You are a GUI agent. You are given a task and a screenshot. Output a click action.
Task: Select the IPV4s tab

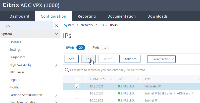(x=76, y=47)
